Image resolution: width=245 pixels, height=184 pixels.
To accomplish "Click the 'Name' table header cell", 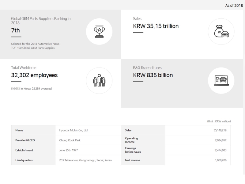I will [x=33, y=130].
